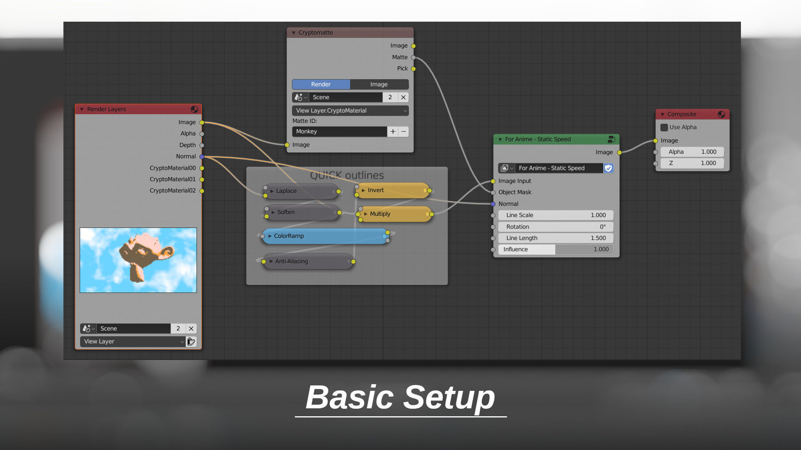The width and height of the screenshot is (801, 450).
Task: Click the scene icon in the Cryptomatte node
Action: click(300, 97)
